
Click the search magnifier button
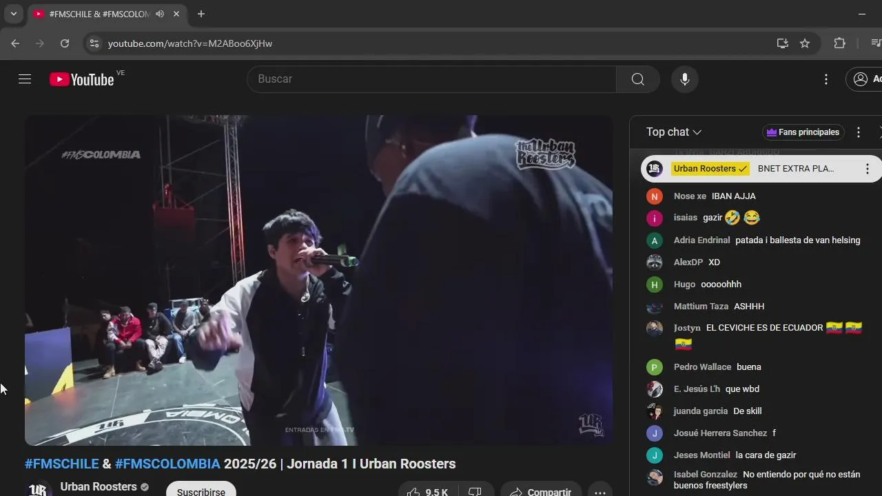tap(638, 79)
